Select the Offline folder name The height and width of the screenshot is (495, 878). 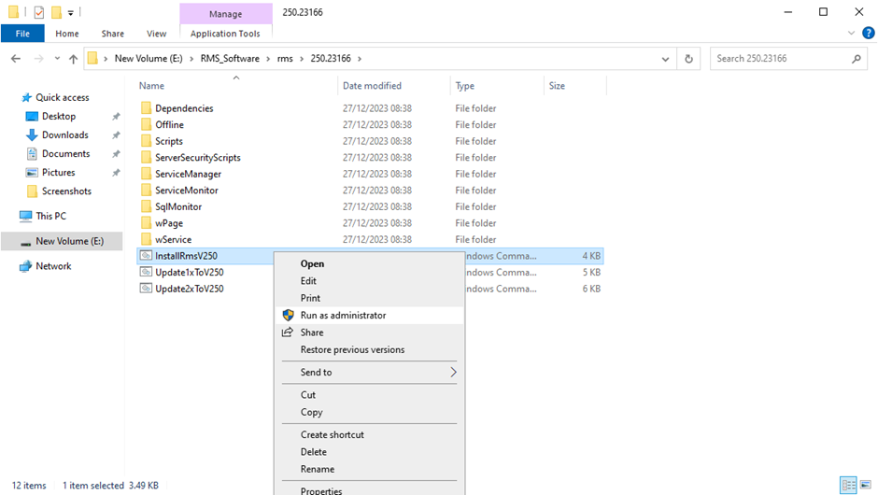[169, 125]
